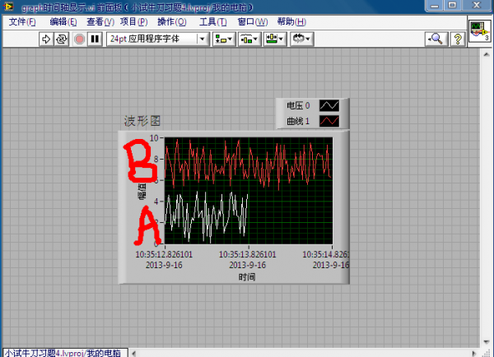Click the 小试牛刀习题4.lvproj/我的电脑 project context

(64, 353)
